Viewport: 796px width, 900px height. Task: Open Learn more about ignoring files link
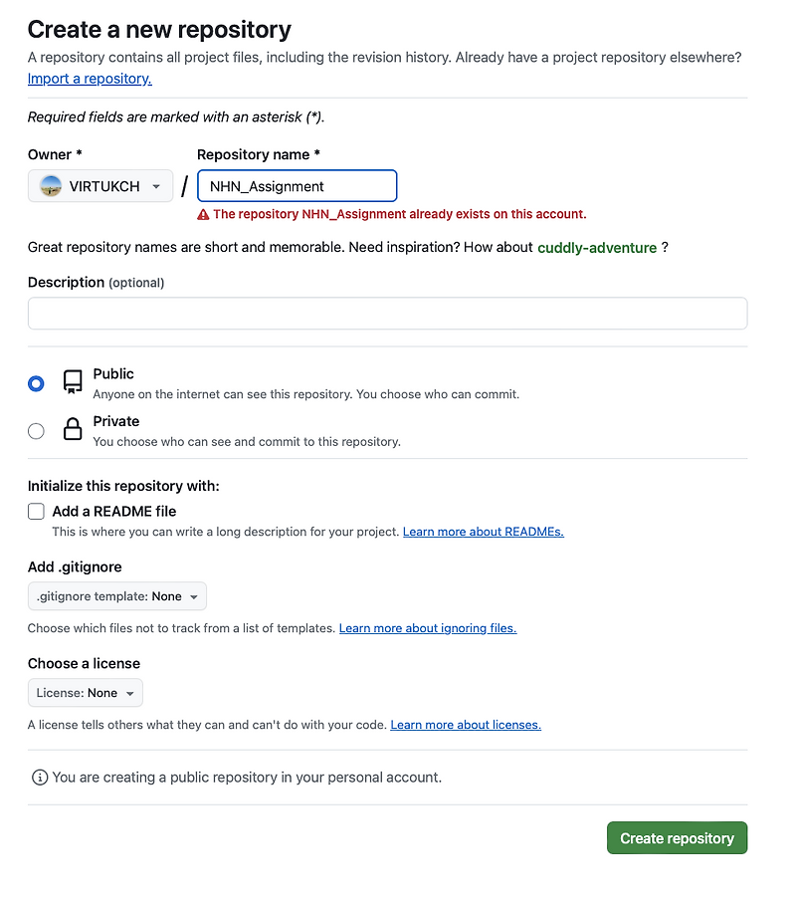428,628
